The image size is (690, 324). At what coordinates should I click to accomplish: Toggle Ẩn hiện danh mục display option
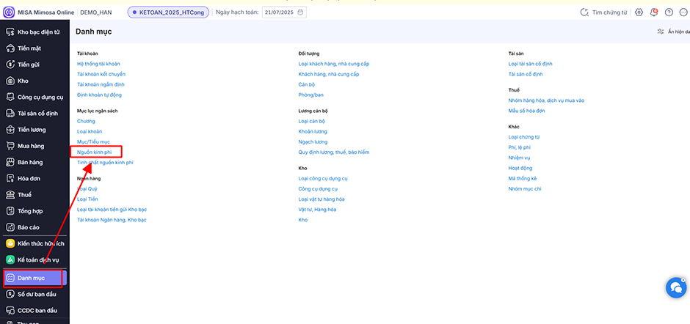(x=672, y=32)
